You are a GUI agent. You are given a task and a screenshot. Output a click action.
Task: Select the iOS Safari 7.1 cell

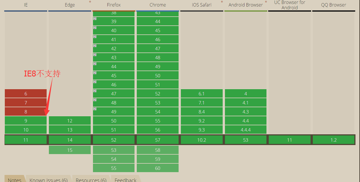(x=202, y=103)
